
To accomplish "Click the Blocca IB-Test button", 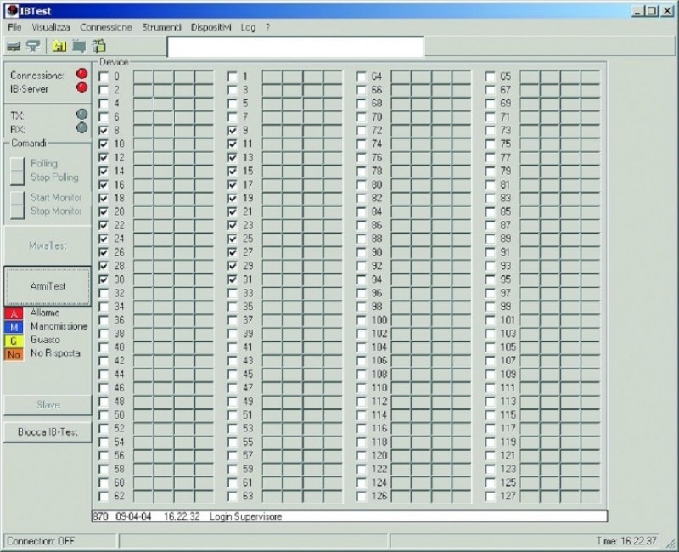I will click(x=47, y=431).
